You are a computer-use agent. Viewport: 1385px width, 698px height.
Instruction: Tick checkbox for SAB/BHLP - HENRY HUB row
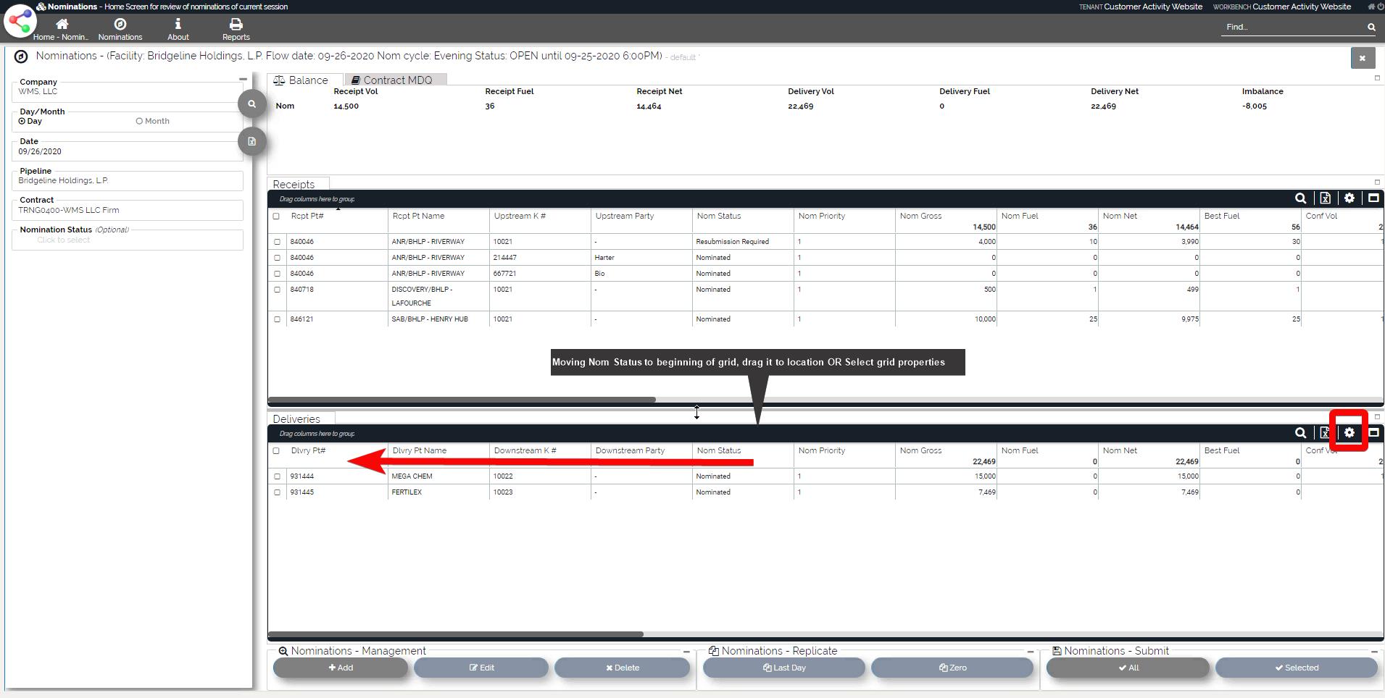click(277, 319)
